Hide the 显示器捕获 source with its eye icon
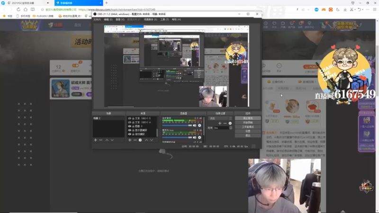Image resolution: width=379 pixels, height=213 pixels. pyautogui.click(x=129, y=130)
